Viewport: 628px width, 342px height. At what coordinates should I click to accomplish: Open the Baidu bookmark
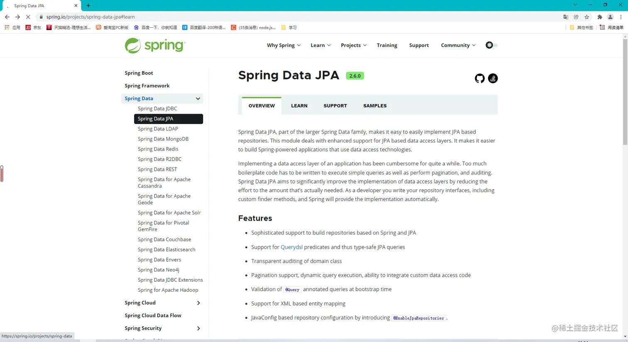156,27
